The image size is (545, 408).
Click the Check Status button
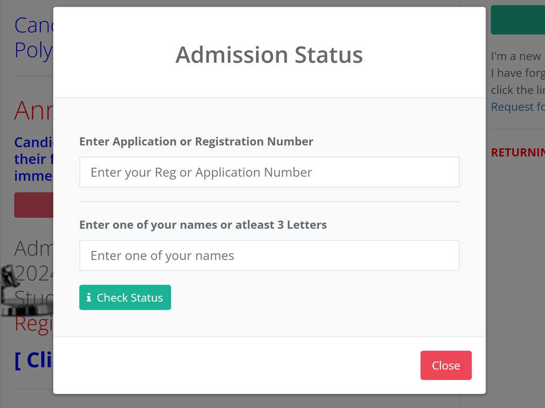click(x=125, y=297)
